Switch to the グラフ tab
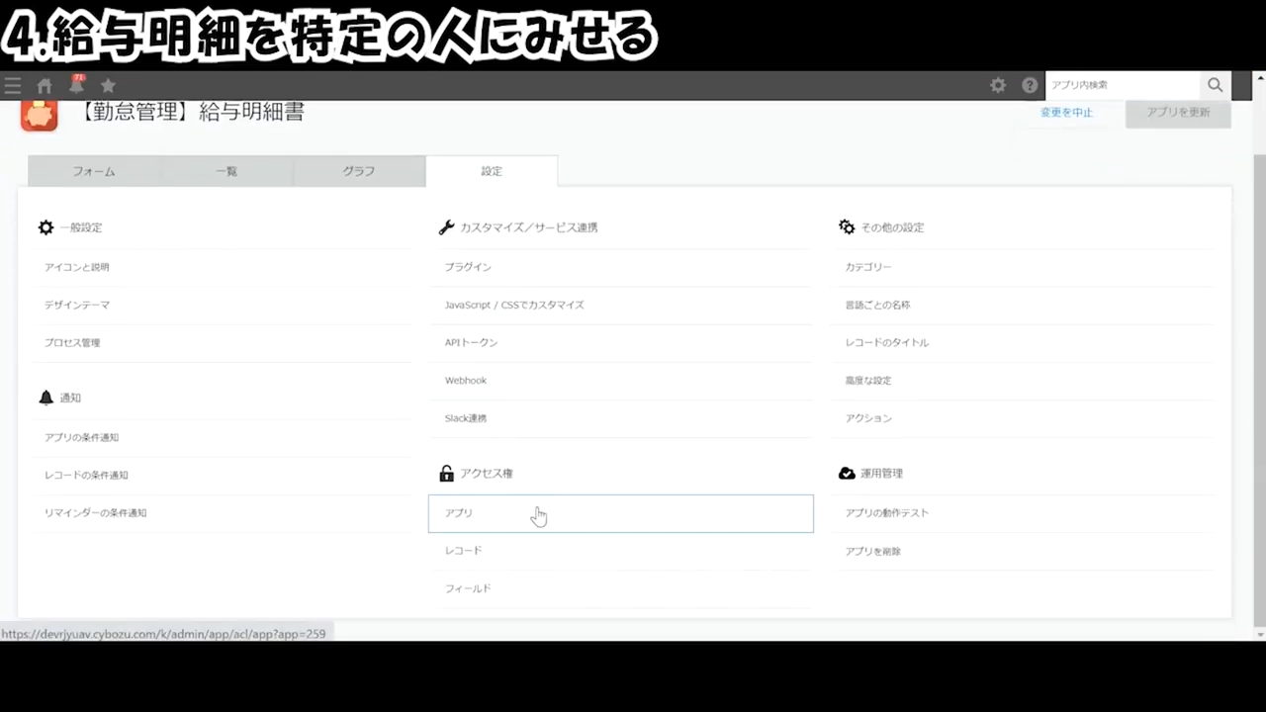 359,171
